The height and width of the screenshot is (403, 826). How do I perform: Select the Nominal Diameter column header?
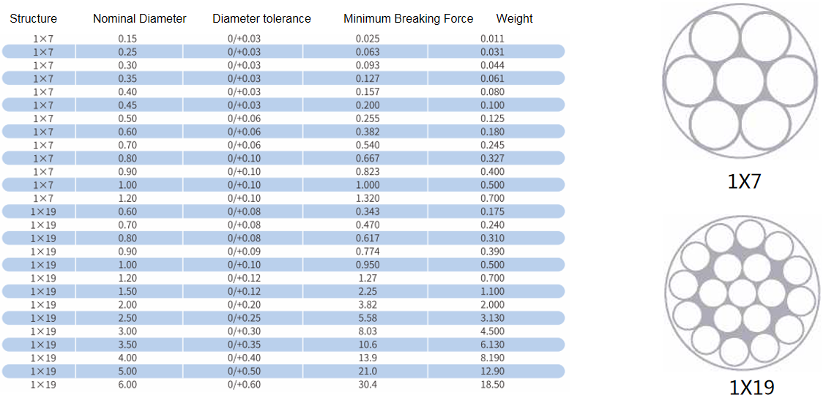point(140,19)
